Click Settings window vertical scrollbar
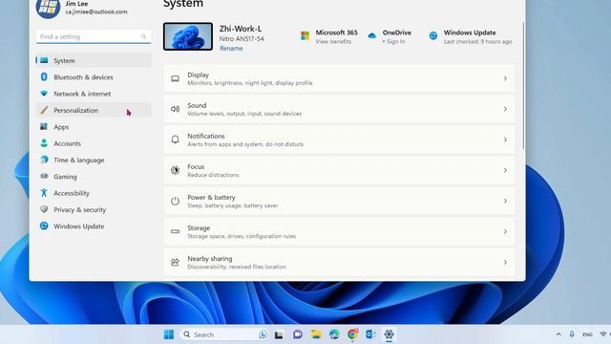The height and width of the screenshot is (344, 611). click(x=523, y=86)
